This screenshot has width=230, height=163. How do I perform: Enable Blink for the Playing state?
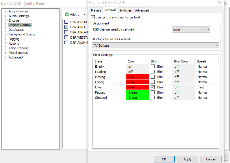(x=153, y=77)
